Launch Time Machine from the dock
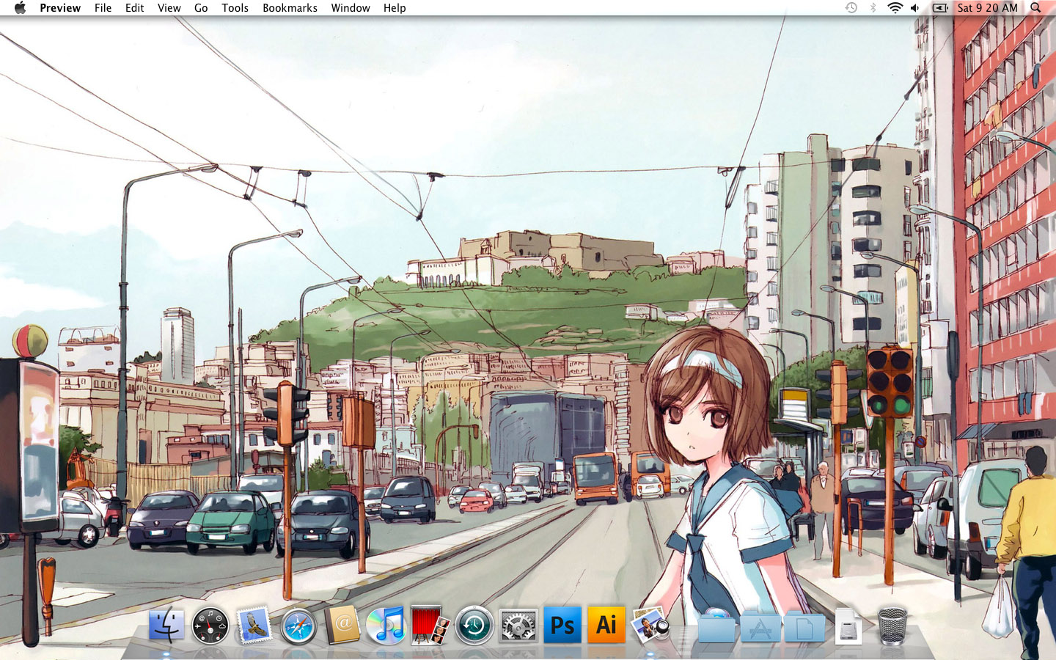 474,626
